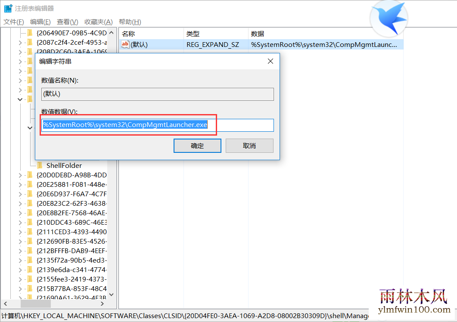The image size is (457, 322).
Task: Select the ShellFolder tree key
Action: tap(64, 165)
